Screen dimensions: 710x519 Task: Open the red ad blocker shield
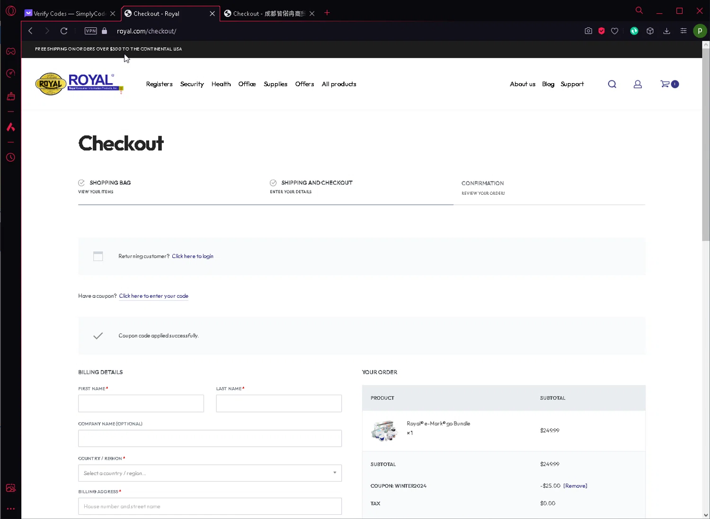point(602,31)
